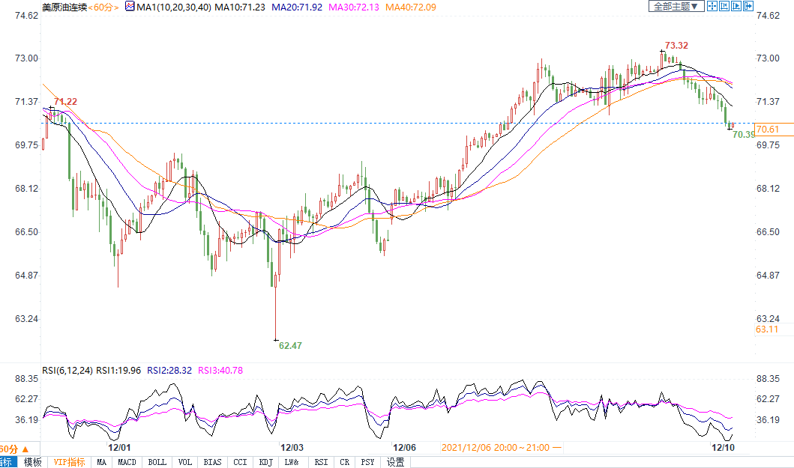Open the VIP指标 tab

(x=69, y=462)
